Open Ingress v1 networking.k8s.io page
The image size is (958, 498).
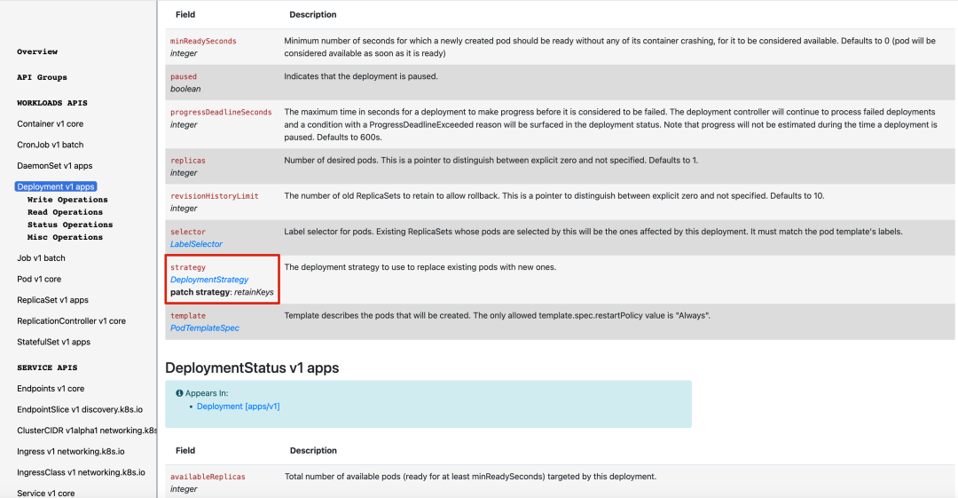[x=71, y=452]
